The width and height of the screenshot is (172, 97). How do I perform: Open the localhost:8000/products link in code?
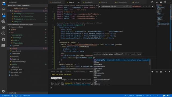[x=82, y=45]
